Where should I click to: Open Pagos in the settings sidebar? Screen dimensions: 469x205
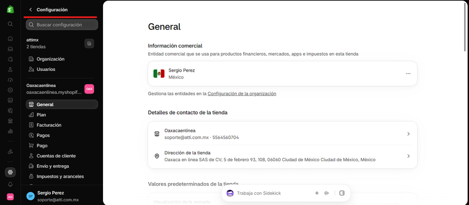click(x=62, y=135)
